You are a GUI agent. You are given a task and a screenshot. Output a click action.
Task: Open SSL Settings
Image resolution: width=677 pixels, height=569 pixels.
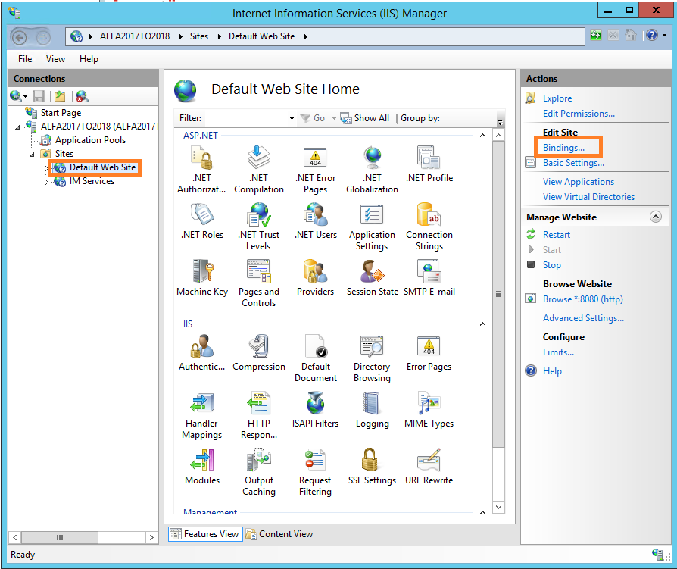click(x=372, y=470)
